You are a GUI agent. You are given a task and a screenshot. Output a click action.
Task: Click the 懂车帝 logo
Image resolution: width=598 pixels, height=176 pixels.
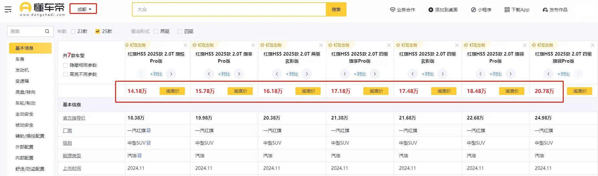42,9
